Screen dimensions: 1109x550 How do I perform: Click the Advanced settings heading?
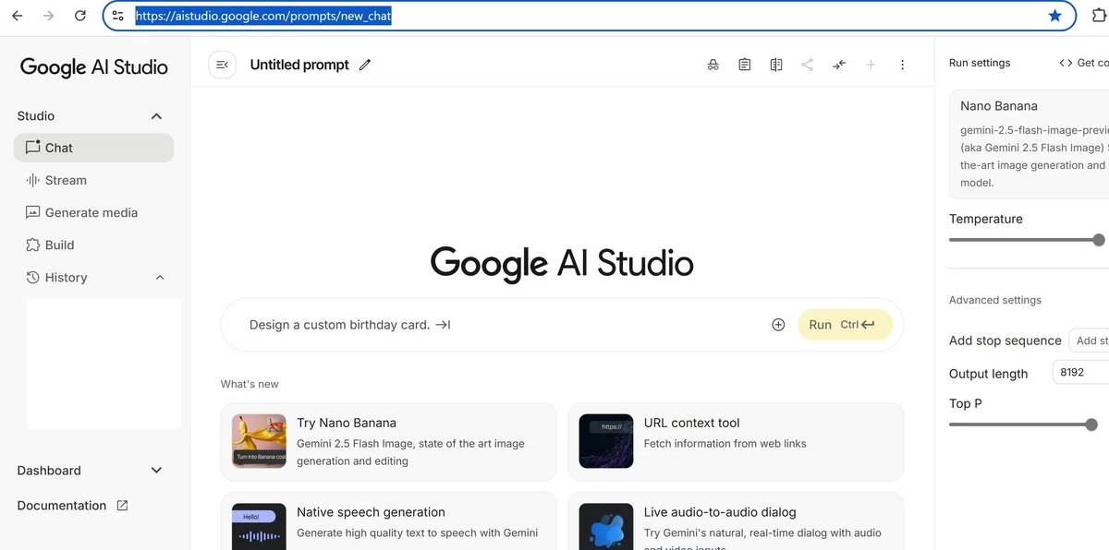click(994, 300)
